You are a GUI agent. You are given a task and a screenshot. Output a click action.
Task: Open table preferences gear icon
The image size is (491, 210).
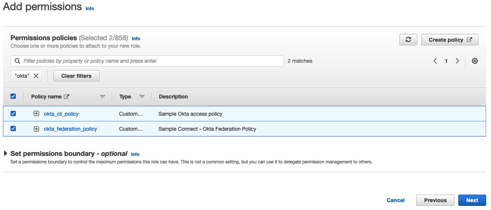pyautogui.click(x=475, y=61)
